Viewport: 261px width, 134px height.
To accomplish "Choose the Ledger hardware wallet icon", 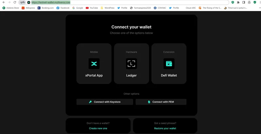I will click(131, 64).
